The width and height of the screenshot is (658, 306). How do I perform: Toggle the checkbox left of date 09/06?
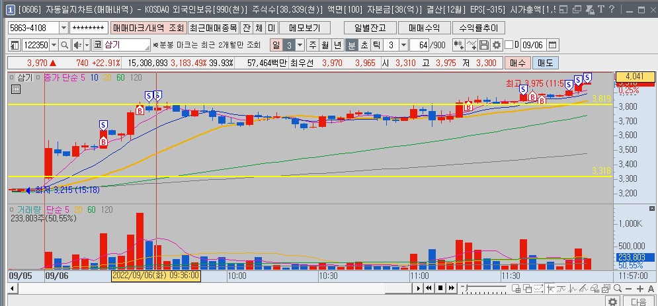click(509, 45)
